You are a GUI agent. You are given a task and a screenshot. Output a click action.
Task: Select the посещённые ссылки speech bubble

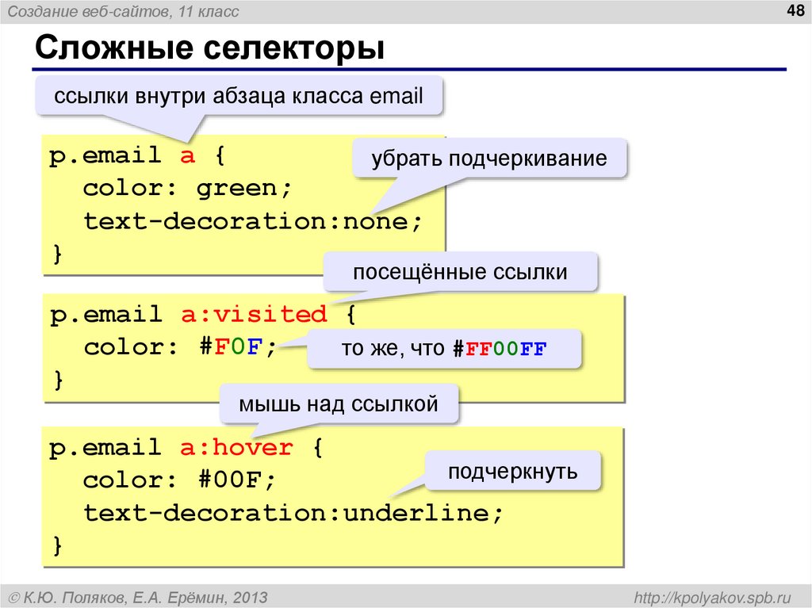(x=460, y=270)
